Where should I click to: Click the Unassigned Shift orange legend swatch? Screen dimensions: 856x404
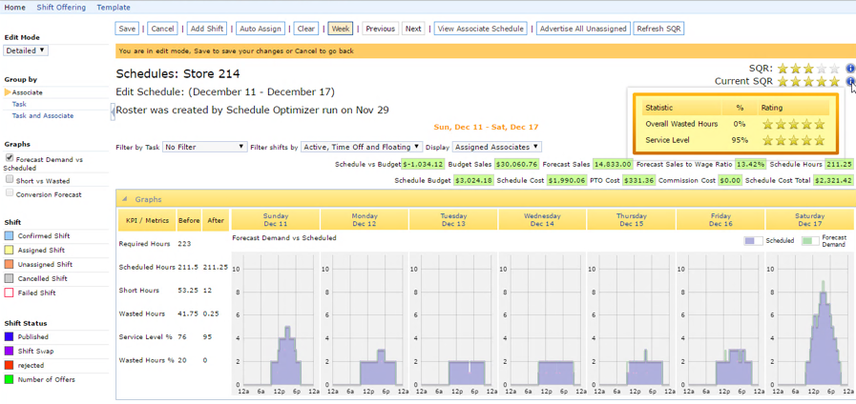9,265
